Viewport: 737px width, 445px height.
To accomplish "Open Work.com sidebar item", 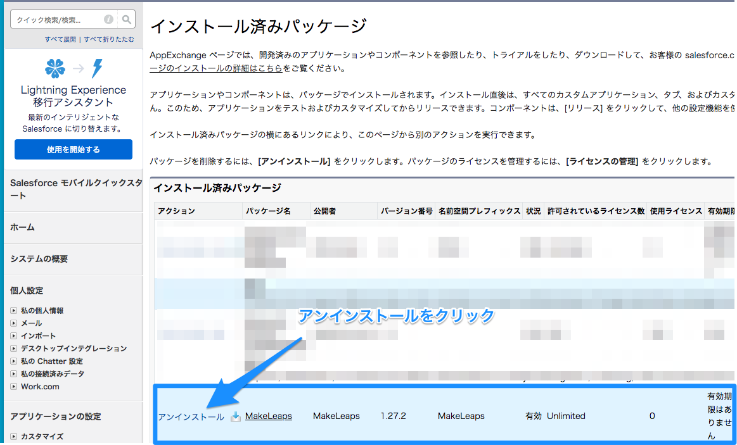I will click(x=40, y=386).
